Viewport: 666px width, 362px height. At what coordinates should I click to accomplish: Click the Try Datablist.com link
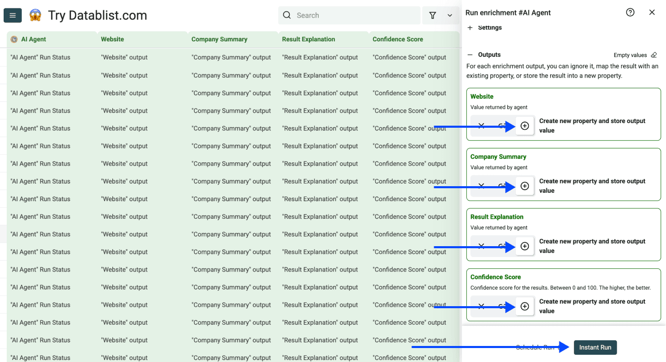96,15
